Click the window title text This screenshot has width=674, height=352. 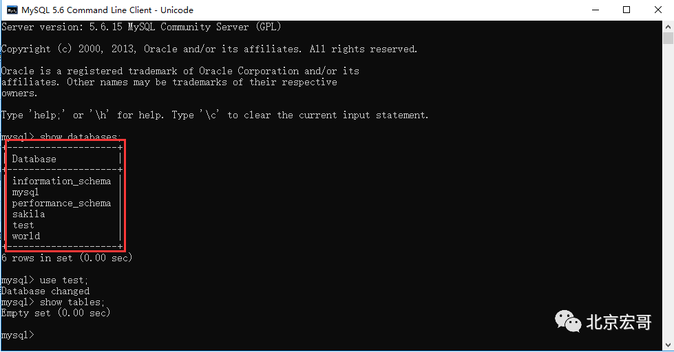pos(107,10)
